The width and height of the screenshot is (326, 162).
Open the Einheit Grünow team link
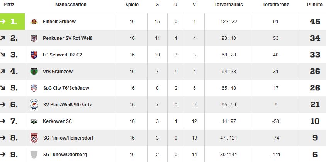[x=59, y=21]
